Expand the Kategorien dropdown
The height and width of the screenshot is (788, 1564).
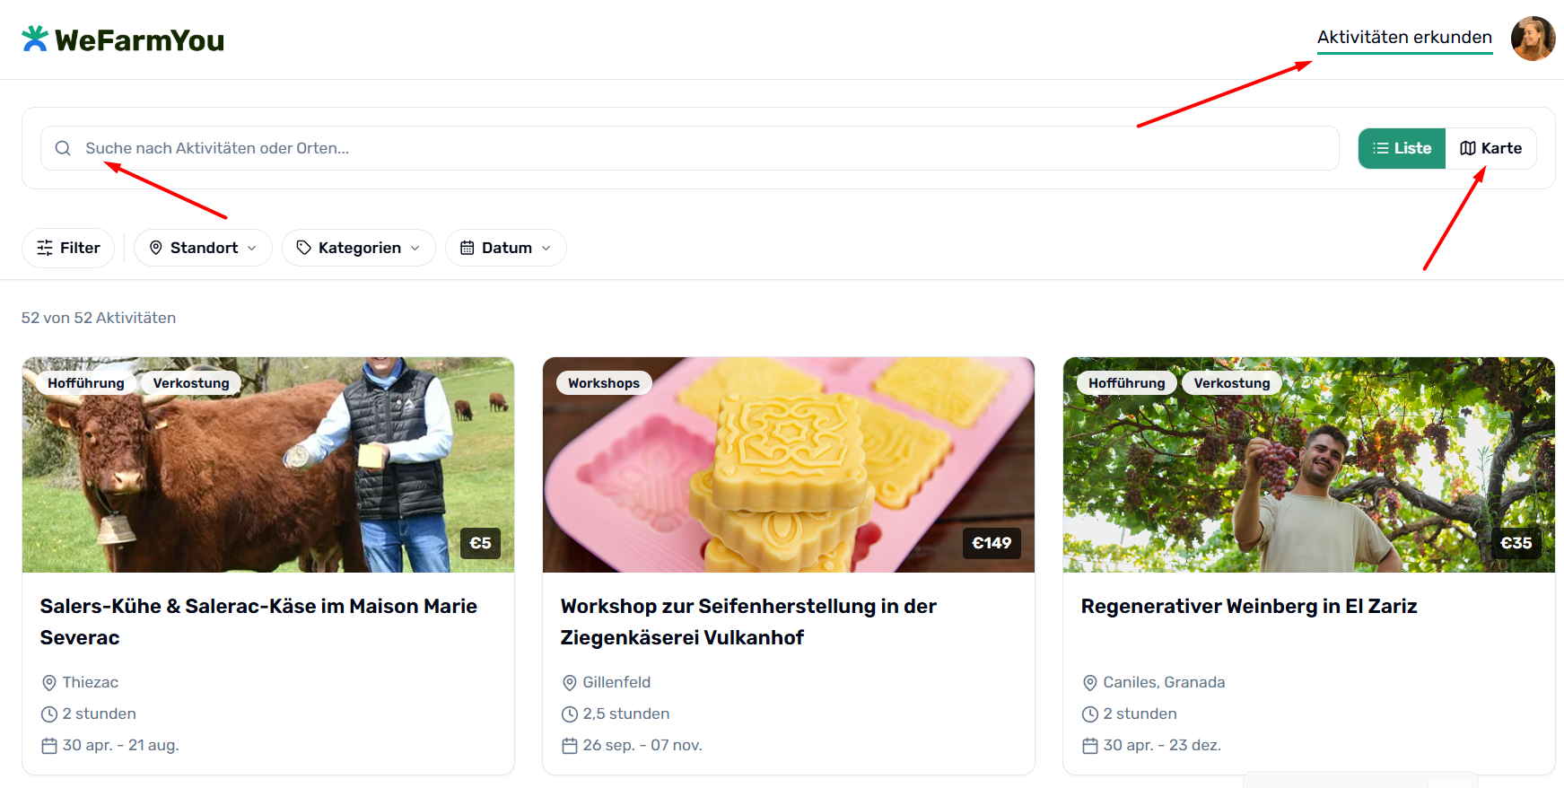pos(359,248)
